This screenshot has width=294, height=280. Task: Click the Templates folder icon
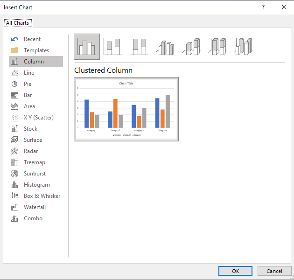(14, 50)
